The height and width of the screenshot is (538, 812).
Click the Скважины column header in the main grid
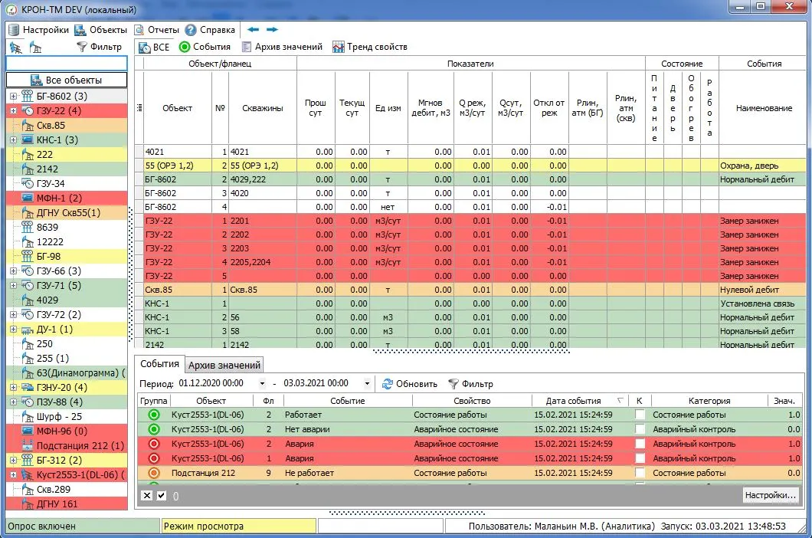[263, 108]
